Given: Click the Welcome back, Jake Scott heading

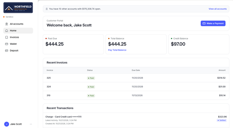Looking at the screenshot, I should click(69, 25).
